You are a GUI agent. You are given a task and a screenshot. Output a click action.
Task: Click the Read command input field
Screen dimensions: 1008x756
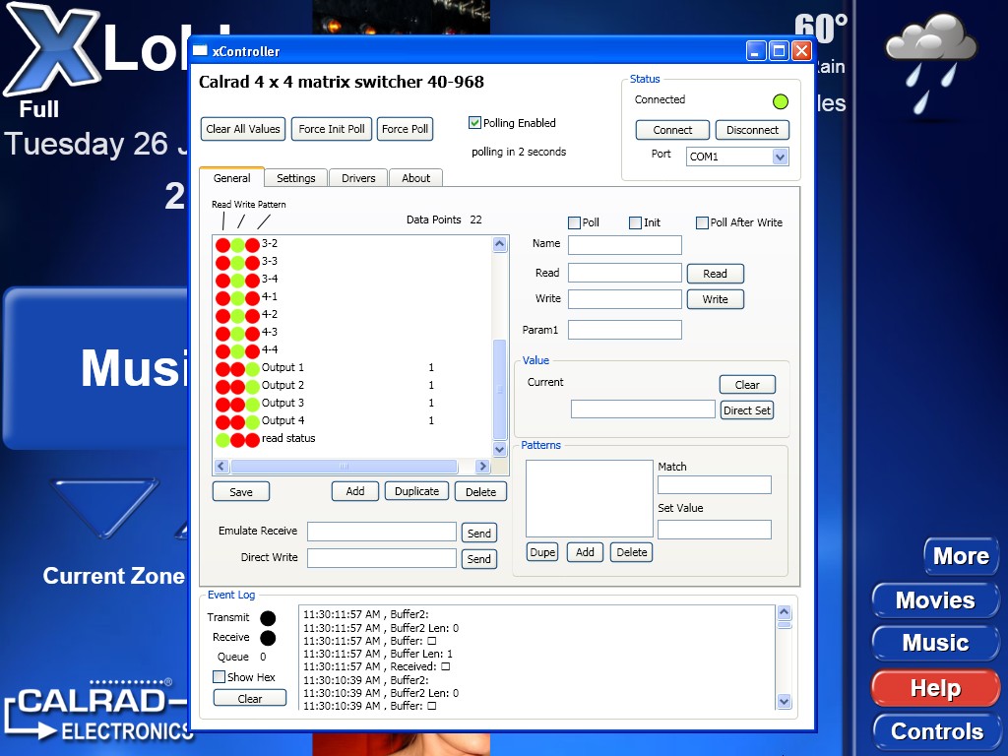pos(625,273)
